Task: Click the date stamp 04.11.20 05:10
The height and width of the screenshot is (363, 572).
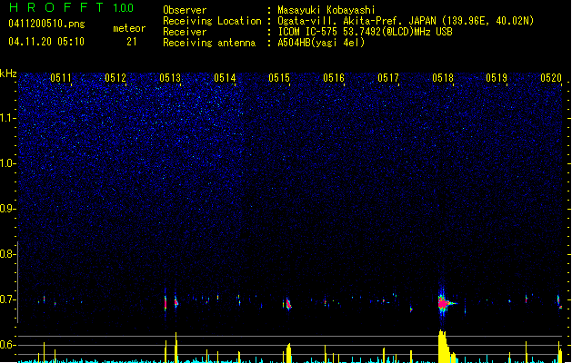Action: pyautogui.click(x=46, y=42)
